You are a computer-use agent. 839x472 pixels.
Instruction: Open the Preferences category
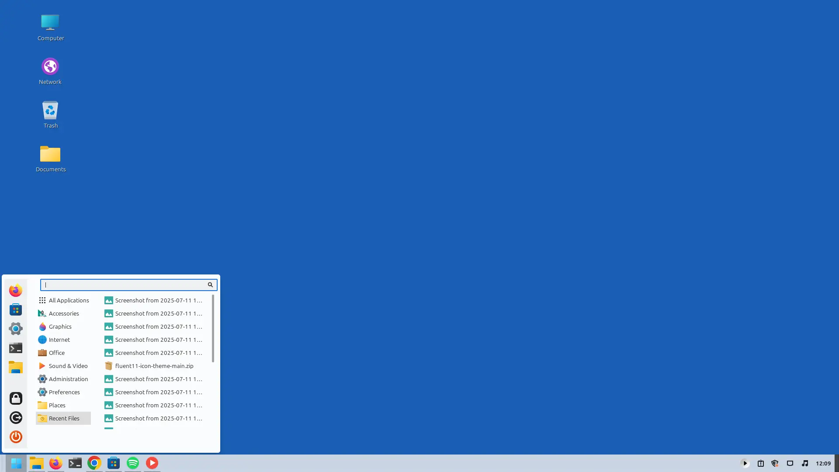coord(63,392)
